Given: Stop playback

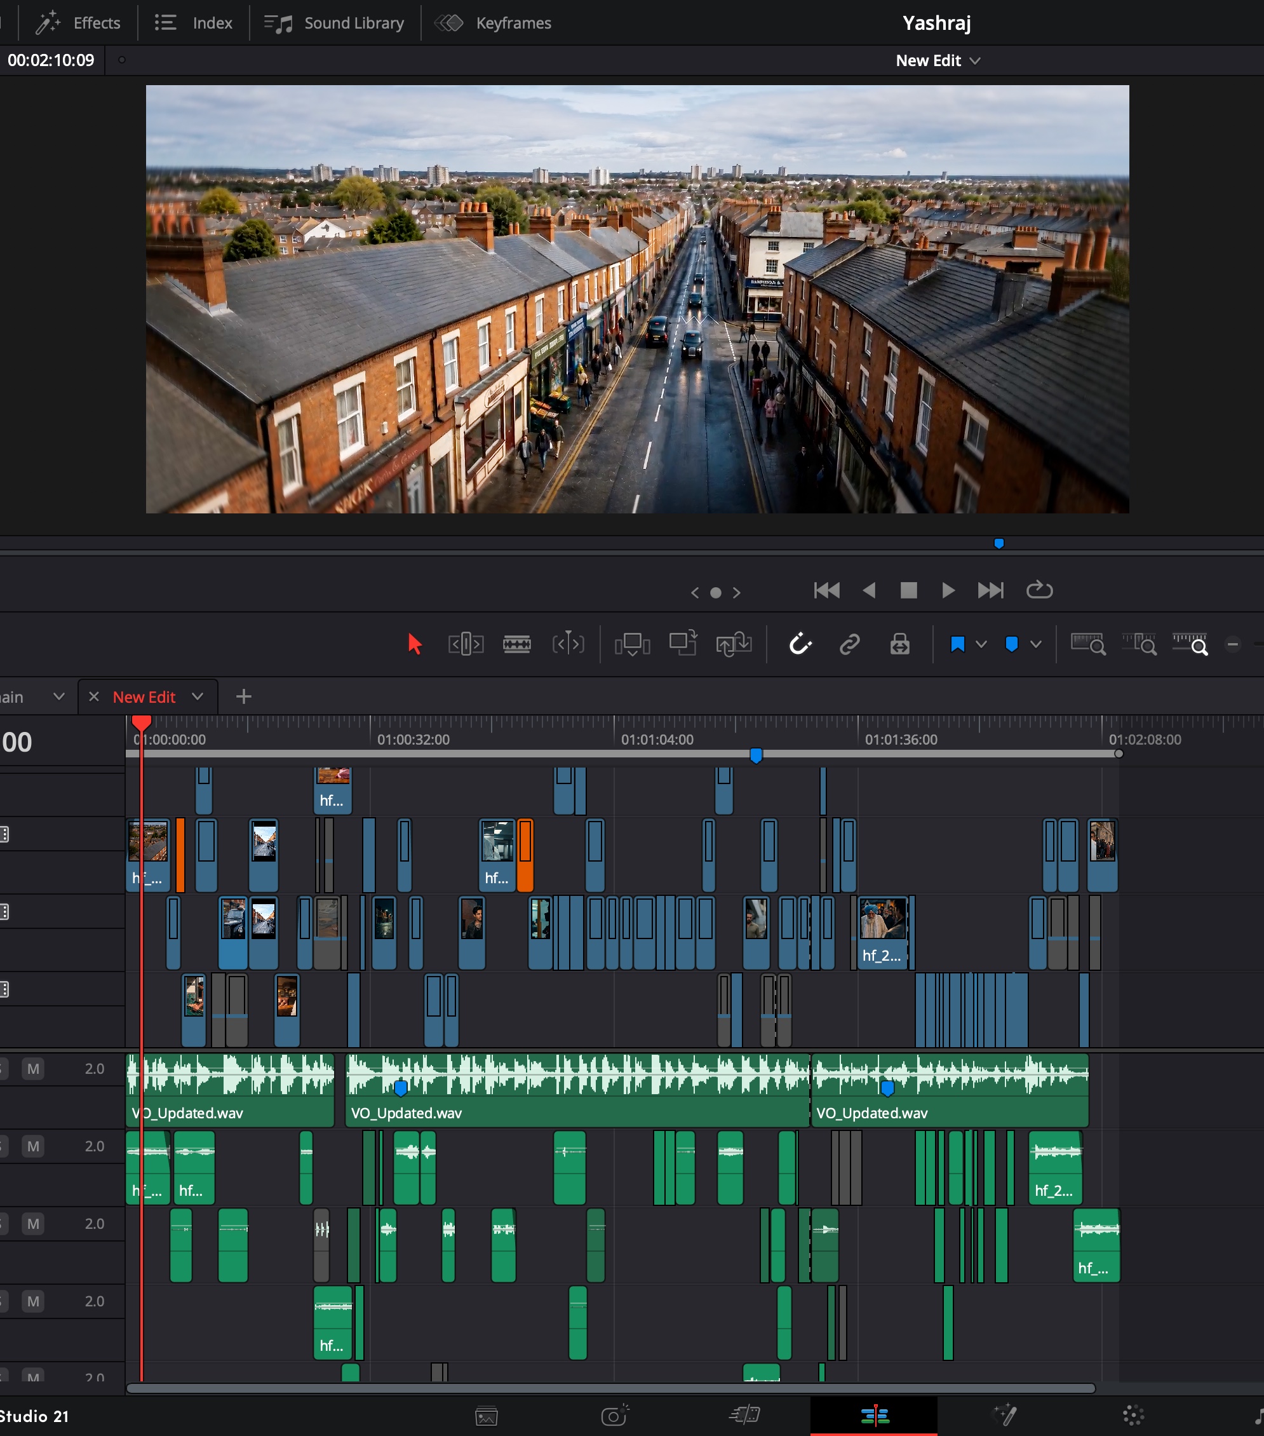Looking at the screenshot, I should click(x=909, y=590).
